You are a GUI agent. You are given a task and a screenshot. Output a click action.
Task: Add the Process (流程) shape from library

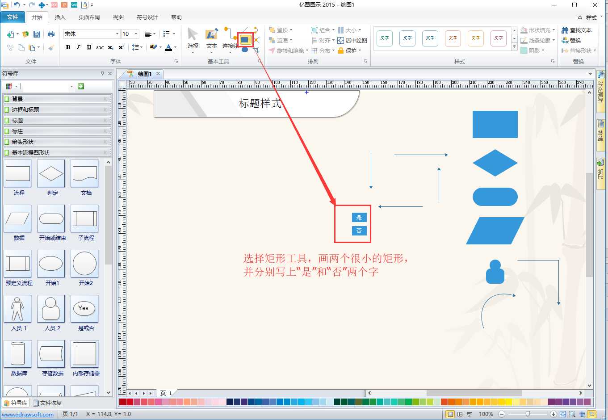click(18, 174)
